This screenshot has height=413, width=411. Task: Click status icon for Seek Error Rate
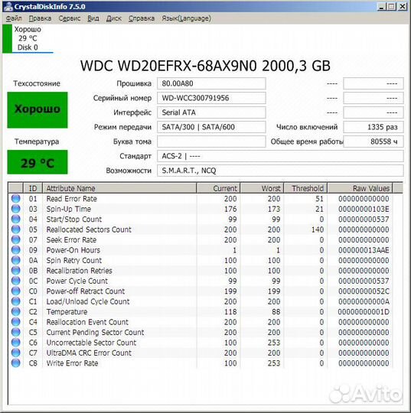(16, 239)
